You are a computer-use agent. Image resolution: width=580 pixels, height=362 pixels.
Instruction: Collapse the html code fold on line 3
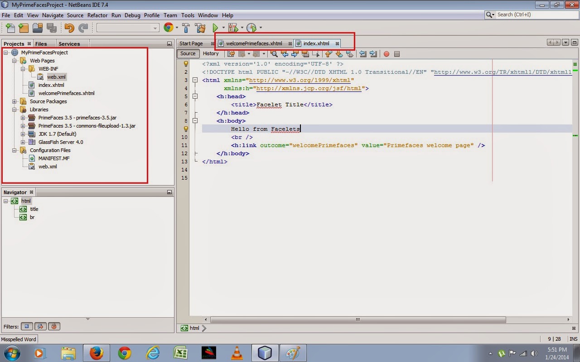[x=195, y=80]
